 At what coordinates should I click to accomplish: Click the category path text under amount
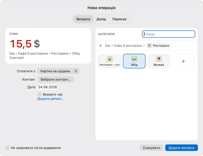45,53
